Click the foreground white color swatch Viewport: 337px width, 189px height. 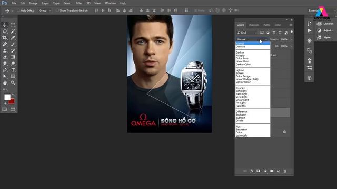(x=7, y=97)
